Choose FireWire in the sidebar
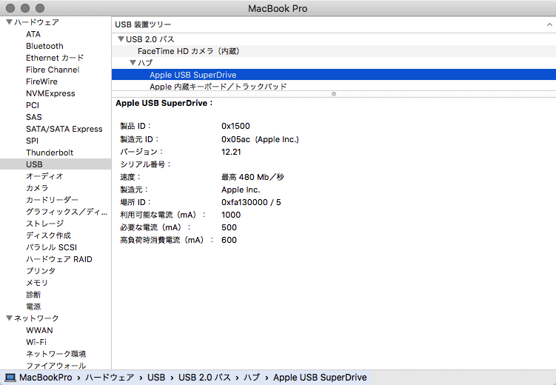The width and height of the screenshot is (556, 385). coord(42,81)
